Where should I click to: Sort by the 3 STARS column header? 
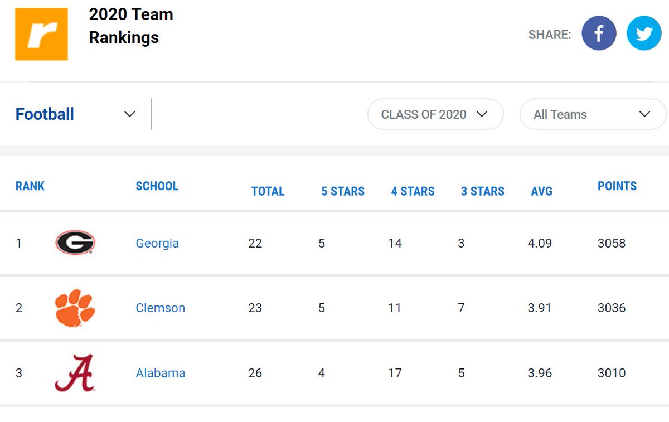tap(483, 192)
